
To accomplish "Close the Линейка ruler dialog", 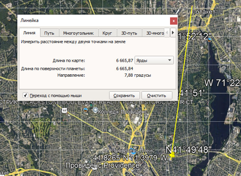I will coord(174,21).
